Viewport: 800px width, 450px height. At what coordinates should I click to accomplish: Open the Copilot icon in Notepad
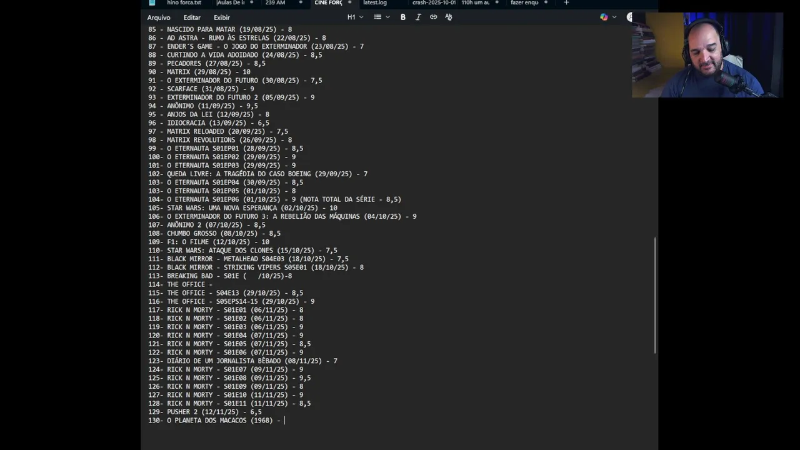[604, 17]
